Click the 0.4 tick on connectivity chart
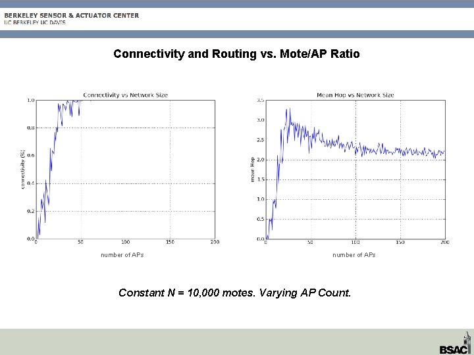Viewport: 474px width, 355px height. click(x=30, y=183)
